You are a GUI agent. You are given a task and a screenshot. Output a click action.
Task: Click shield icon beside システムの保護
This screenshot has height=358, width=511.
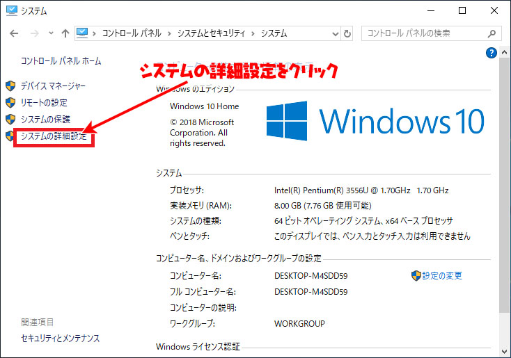pos(10,119)
